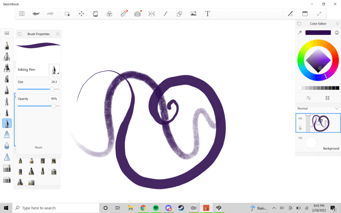Viewport: 341px width, 213px height.
Task: Hide the Background layer
Action: [300, 138]
